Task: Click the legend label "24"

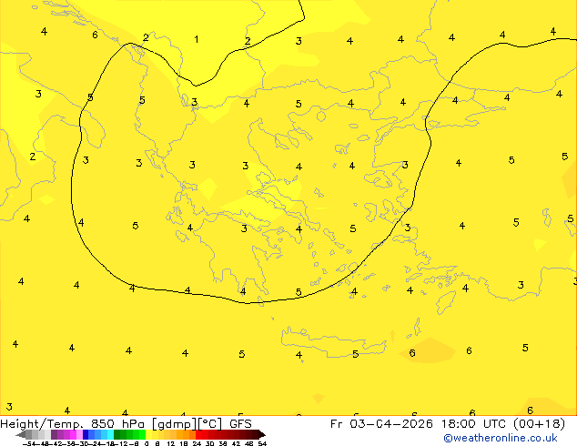Action: pos(197,443)
